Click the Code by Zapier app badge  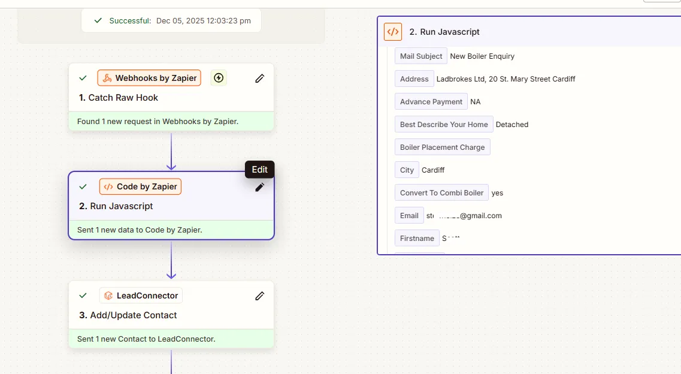(140, 186)
